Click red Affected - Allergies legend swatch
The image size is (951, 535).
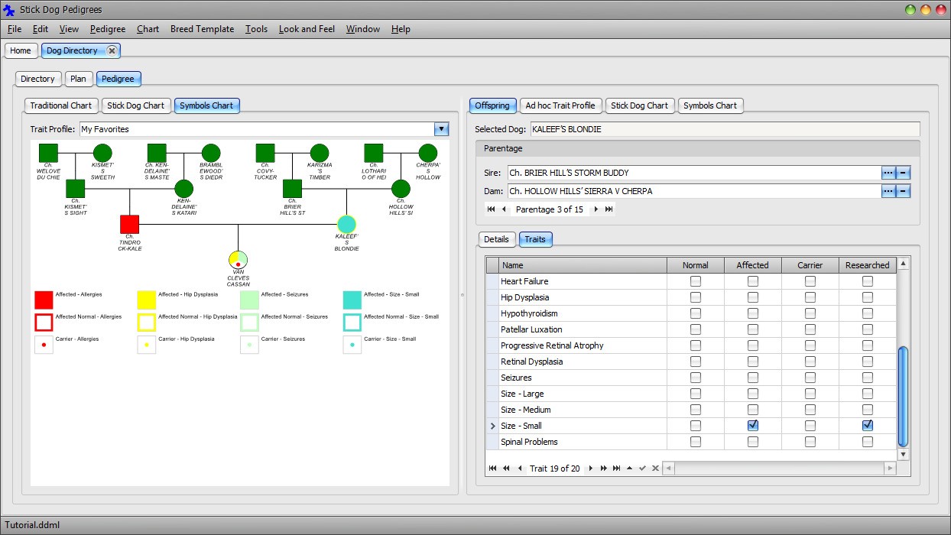point(44,300)
